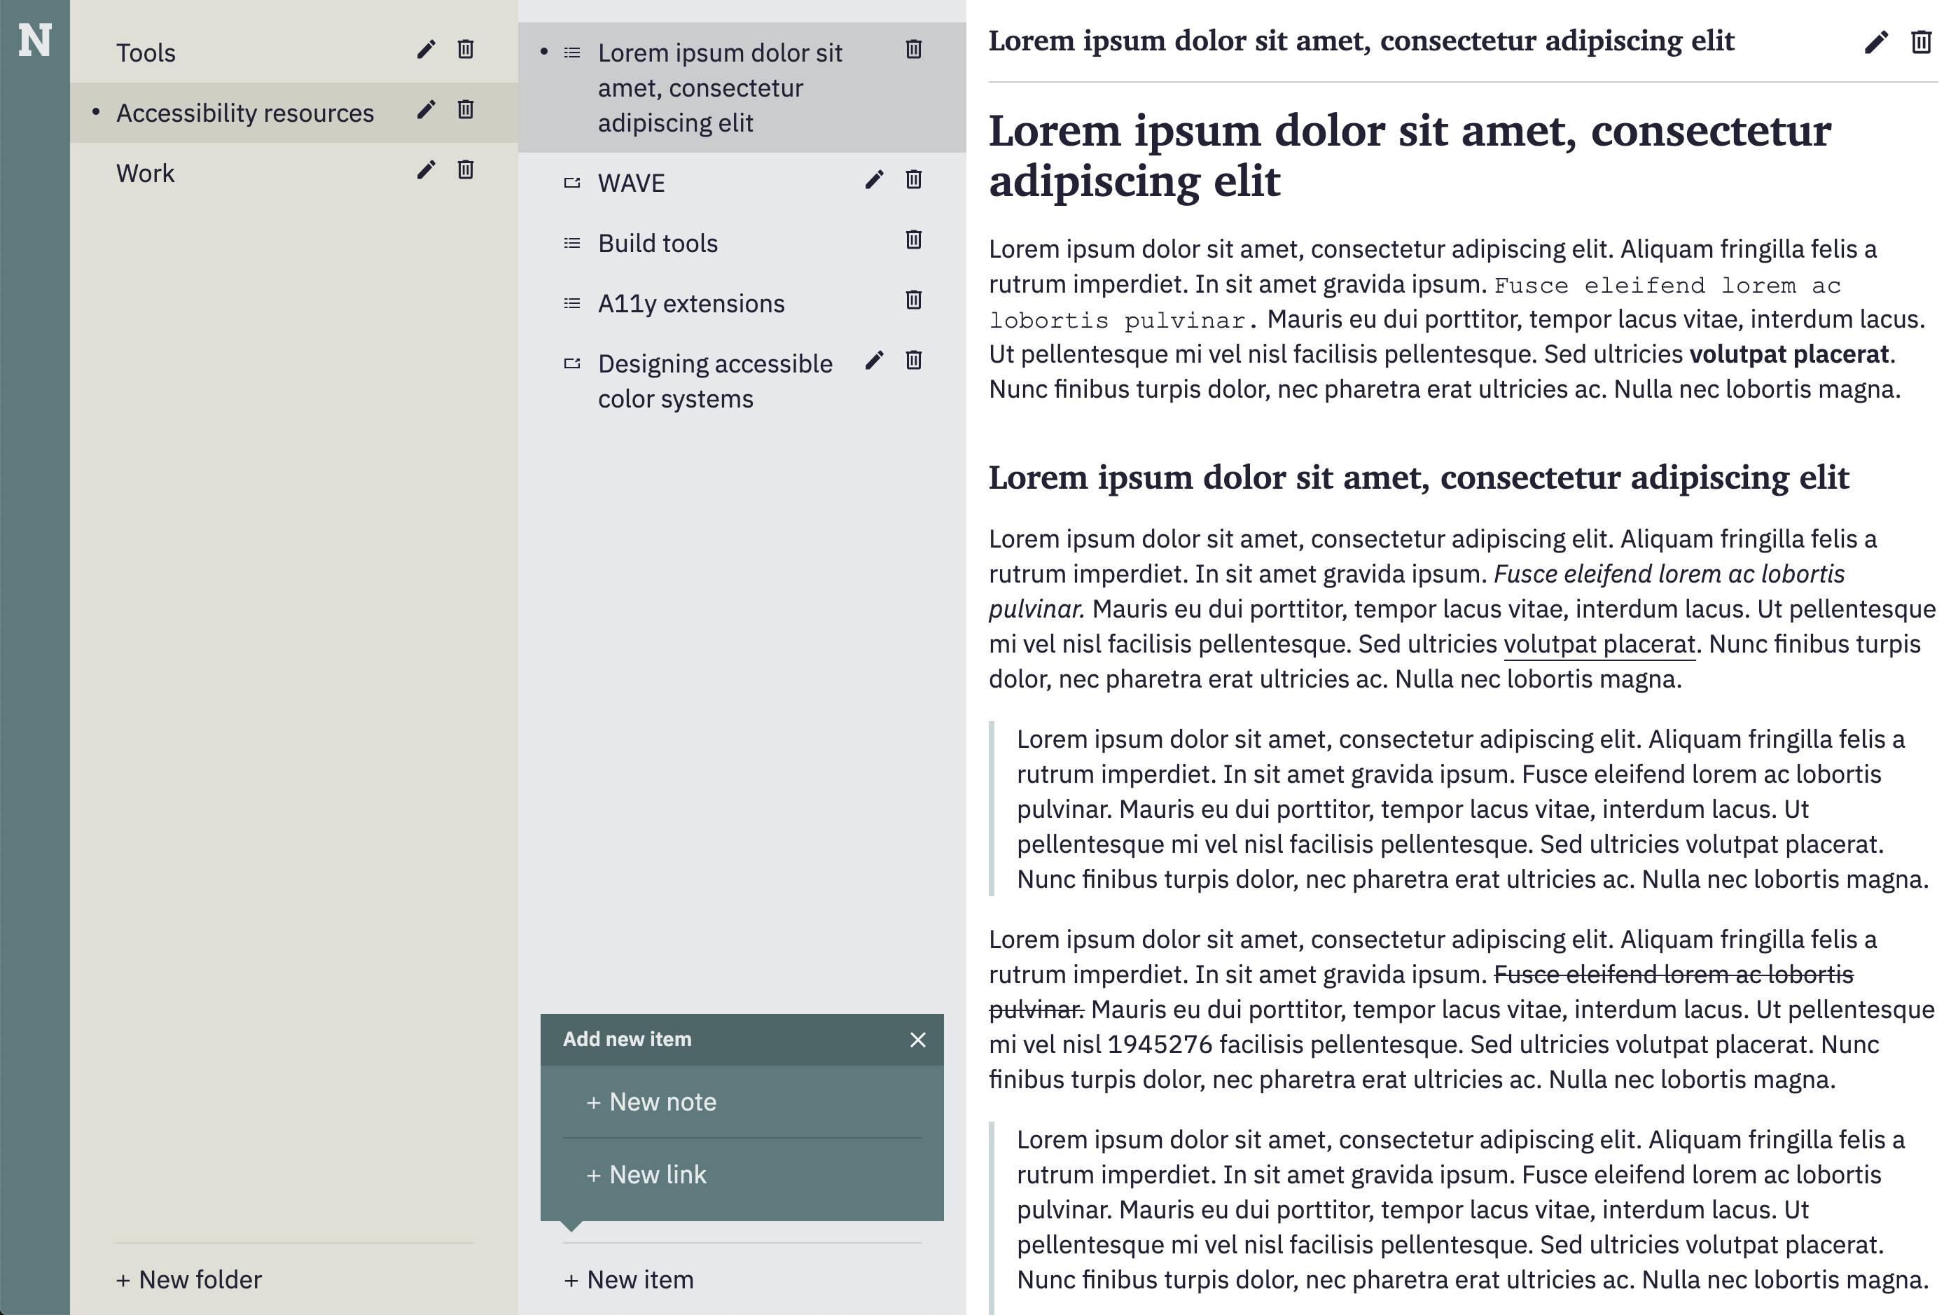Click the Add new item popup header

coord(742,1040)
